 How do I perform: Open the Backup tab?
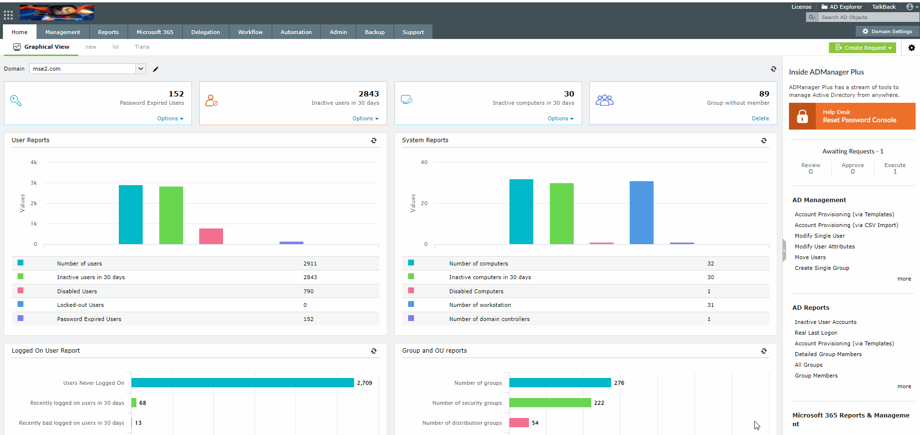click(375, 32)
